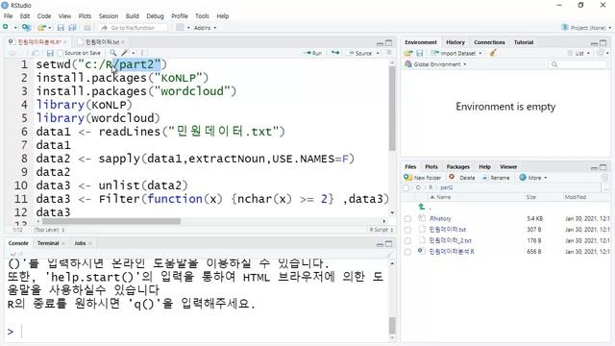Open the New File dropdown arrow
The height and width of the screenshot is (346, 615).
point(15,28)
